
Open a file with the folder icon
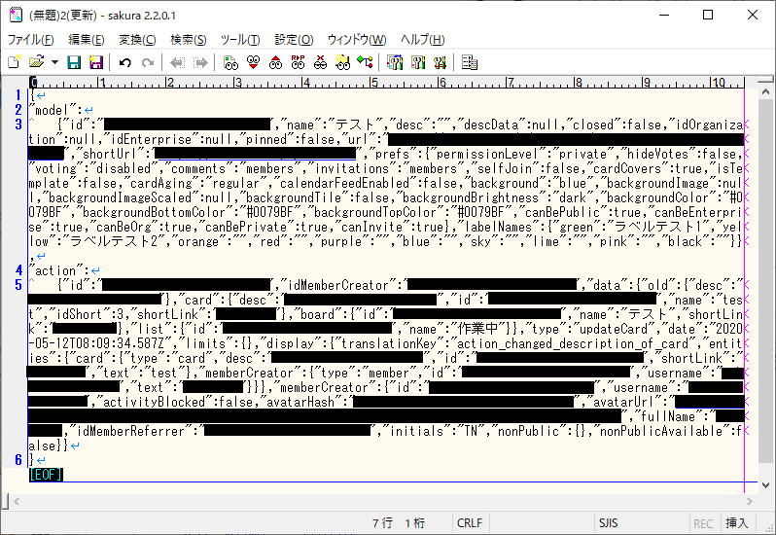coord(36,62)
